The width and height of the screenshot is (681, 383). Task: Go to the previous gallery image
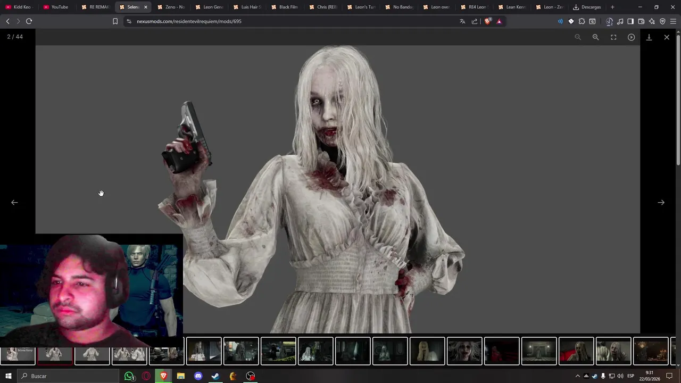[14, 202]
